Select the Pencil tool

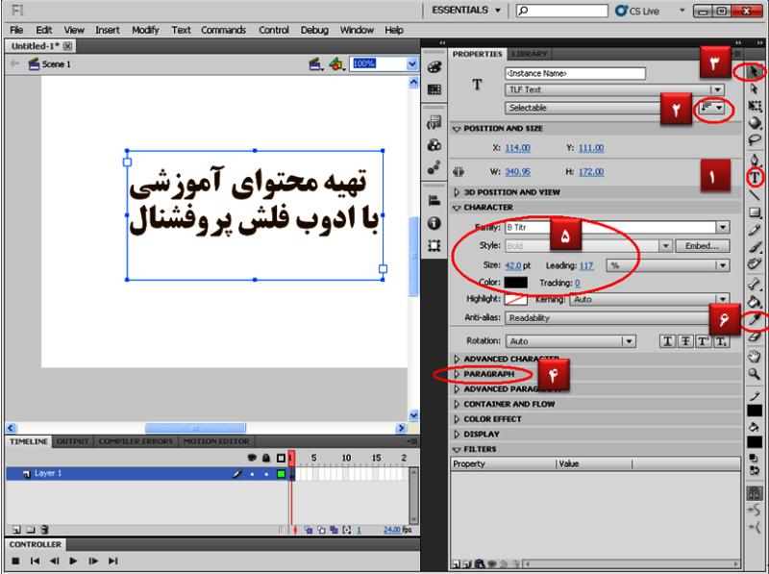coord(755,230)
